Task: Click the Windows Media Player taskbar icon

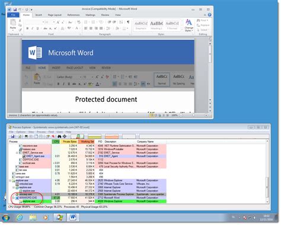Action: (x=46, y=218)
